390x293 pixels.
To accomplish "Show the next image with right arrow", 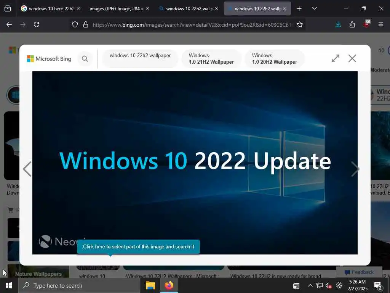I will 355,169.
